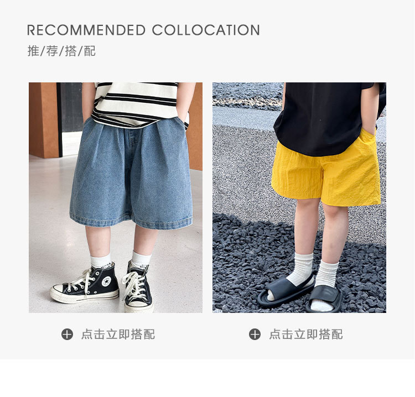Open the denim shorts outfit photo
Image resolution: width=415 pixels, height=397 pixels.
pyautogui.click(x=116, y=197)
